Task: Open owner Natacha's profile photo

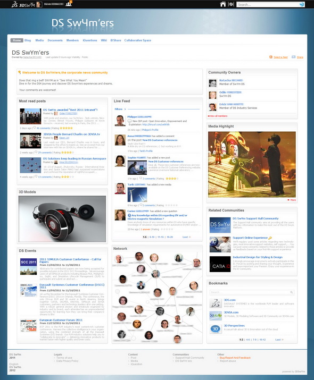Action: pyautogui.click(x=213, y=83)
